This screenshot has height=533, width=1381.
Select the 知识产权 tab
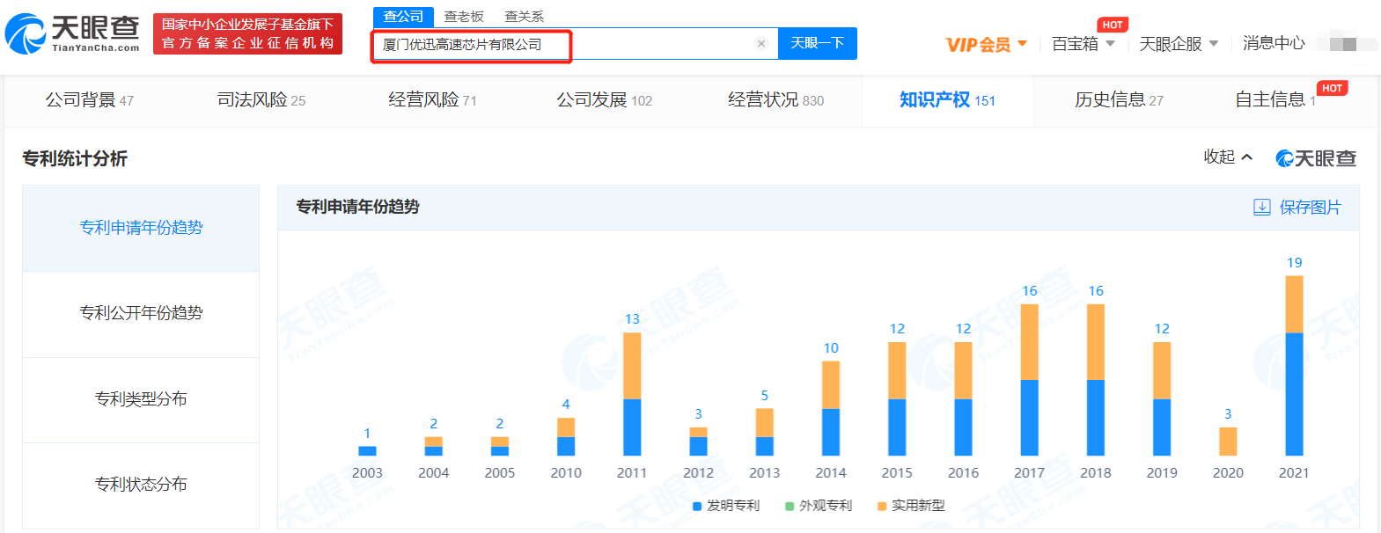pyautogui.click(x=947, y=100)
